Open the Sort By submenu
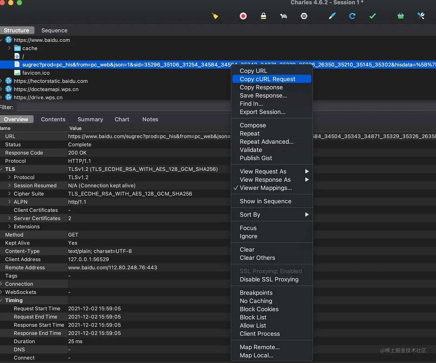 pyautogui.click(x=272, y=214)
